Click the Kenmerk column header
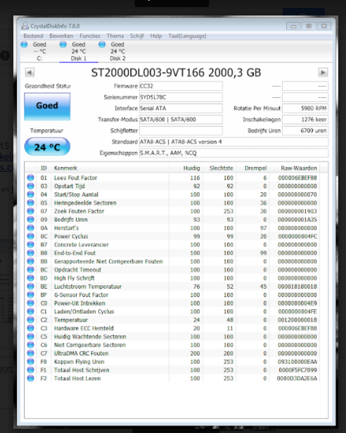 pyautogui.click(x=110, y=168)
